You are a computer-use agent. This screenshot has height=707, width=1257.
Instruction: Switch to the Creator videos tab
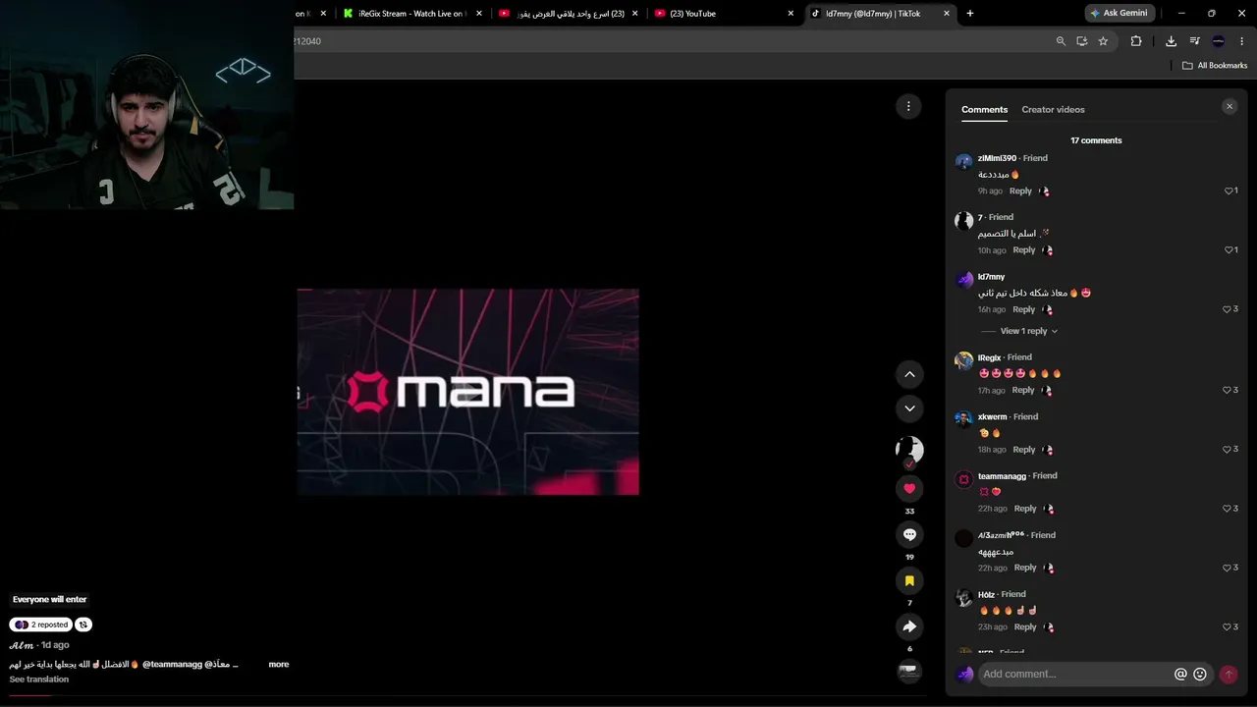[1053, 110]
